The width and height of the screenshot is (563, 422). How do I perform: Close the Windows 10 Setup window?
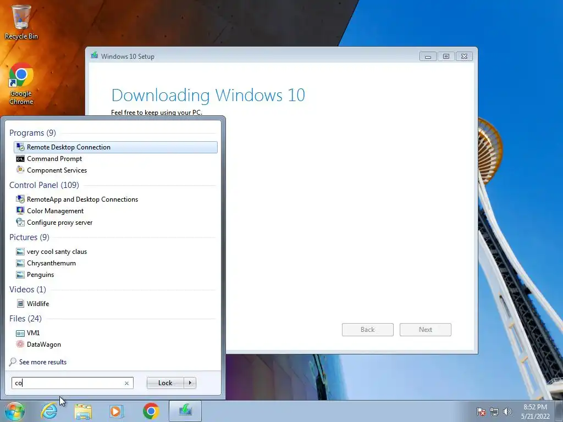464,57
